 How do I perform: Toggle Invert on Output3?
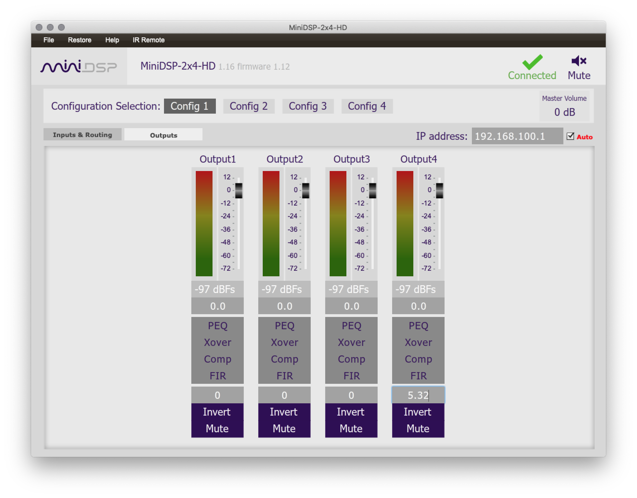click(351, 412)
